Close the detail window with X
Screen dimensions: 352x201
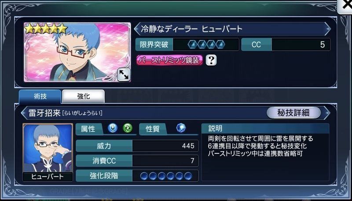pyautogui.click(x=346, y=6)
